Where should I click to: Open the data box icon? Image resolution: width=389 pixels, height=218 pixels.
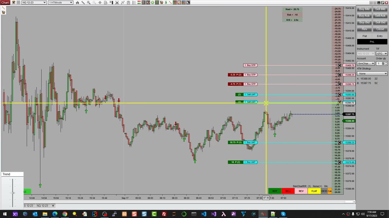[105, 2]
